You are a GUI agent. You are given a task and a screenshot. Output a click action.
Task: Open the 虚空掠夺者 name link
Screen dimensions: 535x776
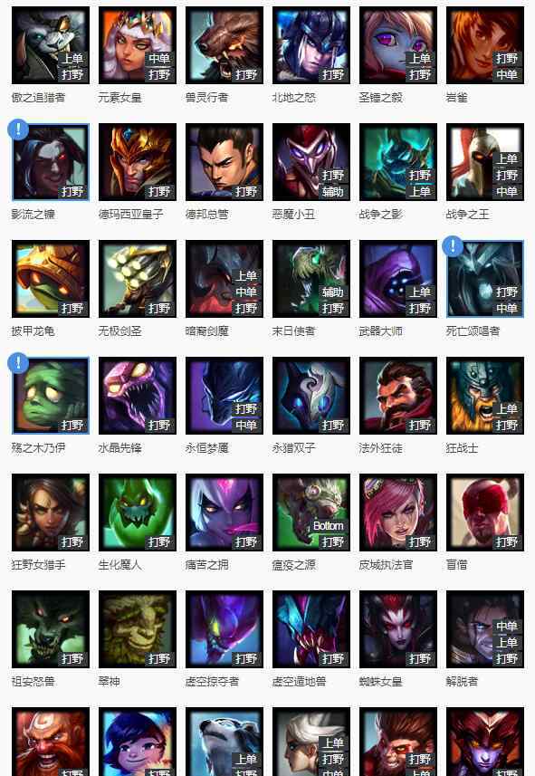pyautogui.click(x=212, y=682)
